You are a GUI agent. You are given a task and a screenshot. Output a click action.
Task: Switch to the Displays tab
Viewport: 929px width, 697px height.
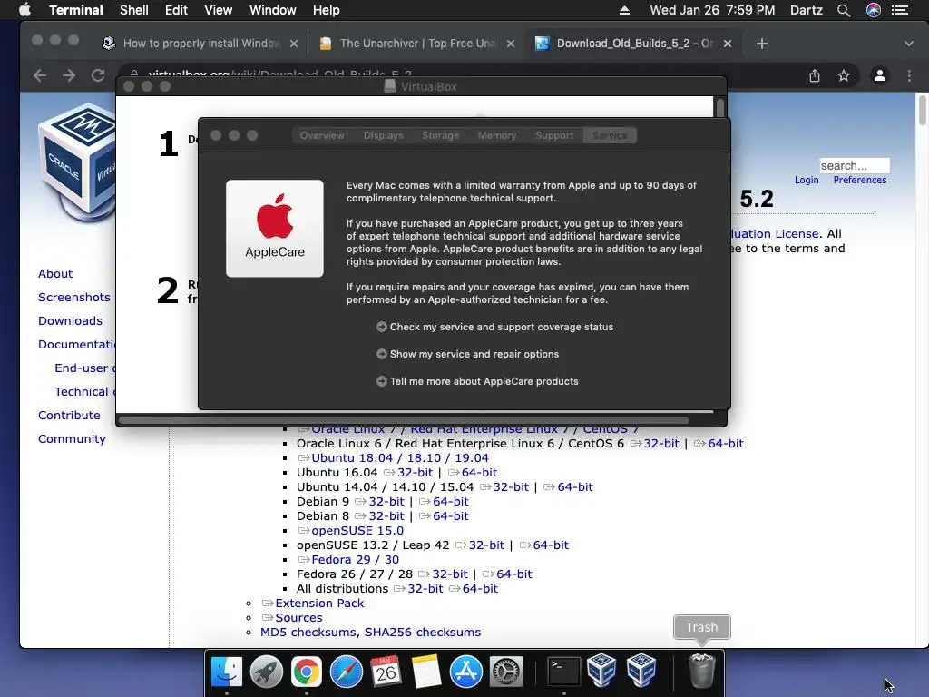(384, 135)
